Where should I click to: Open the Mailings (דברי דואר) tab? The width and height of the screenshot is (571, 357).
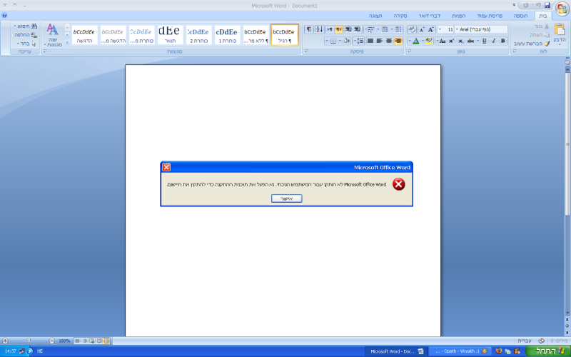click(x=430, y=16)
